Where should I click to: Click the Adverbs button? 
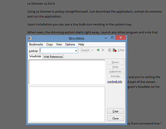(x=115, y=76)
